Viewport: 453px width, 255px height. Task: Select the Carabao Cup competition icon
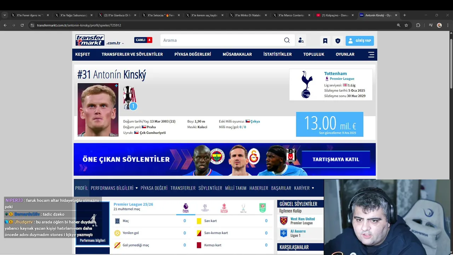262,208
